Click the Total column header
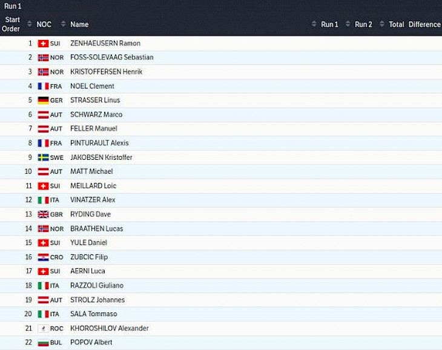This screenshot has width=442, height=350. [x=396, y=25]
